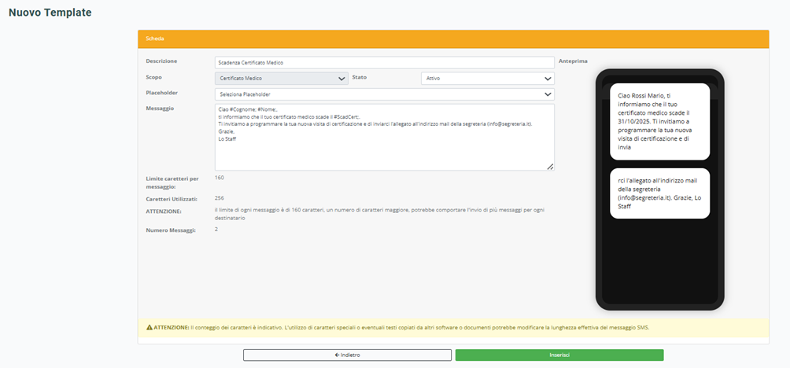
Task: Click the Messaggio textarea resize handle
Action: (550, 167)
